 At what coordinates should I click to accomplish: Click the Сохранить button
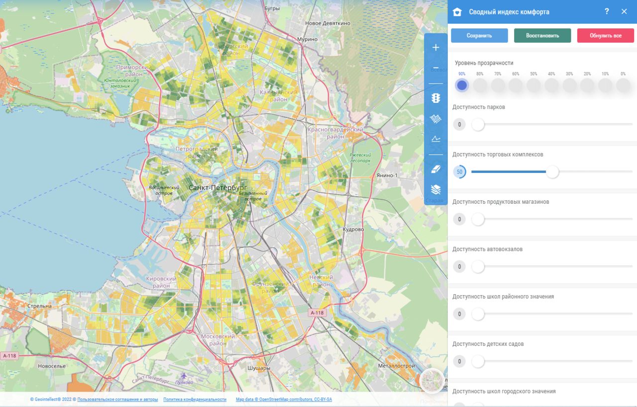[479, 36]
